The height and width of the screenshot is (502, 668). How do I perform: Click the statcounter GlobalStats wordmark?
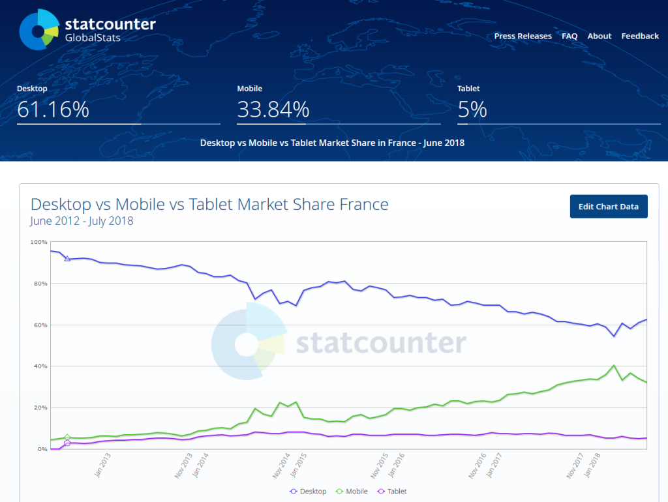110,30
